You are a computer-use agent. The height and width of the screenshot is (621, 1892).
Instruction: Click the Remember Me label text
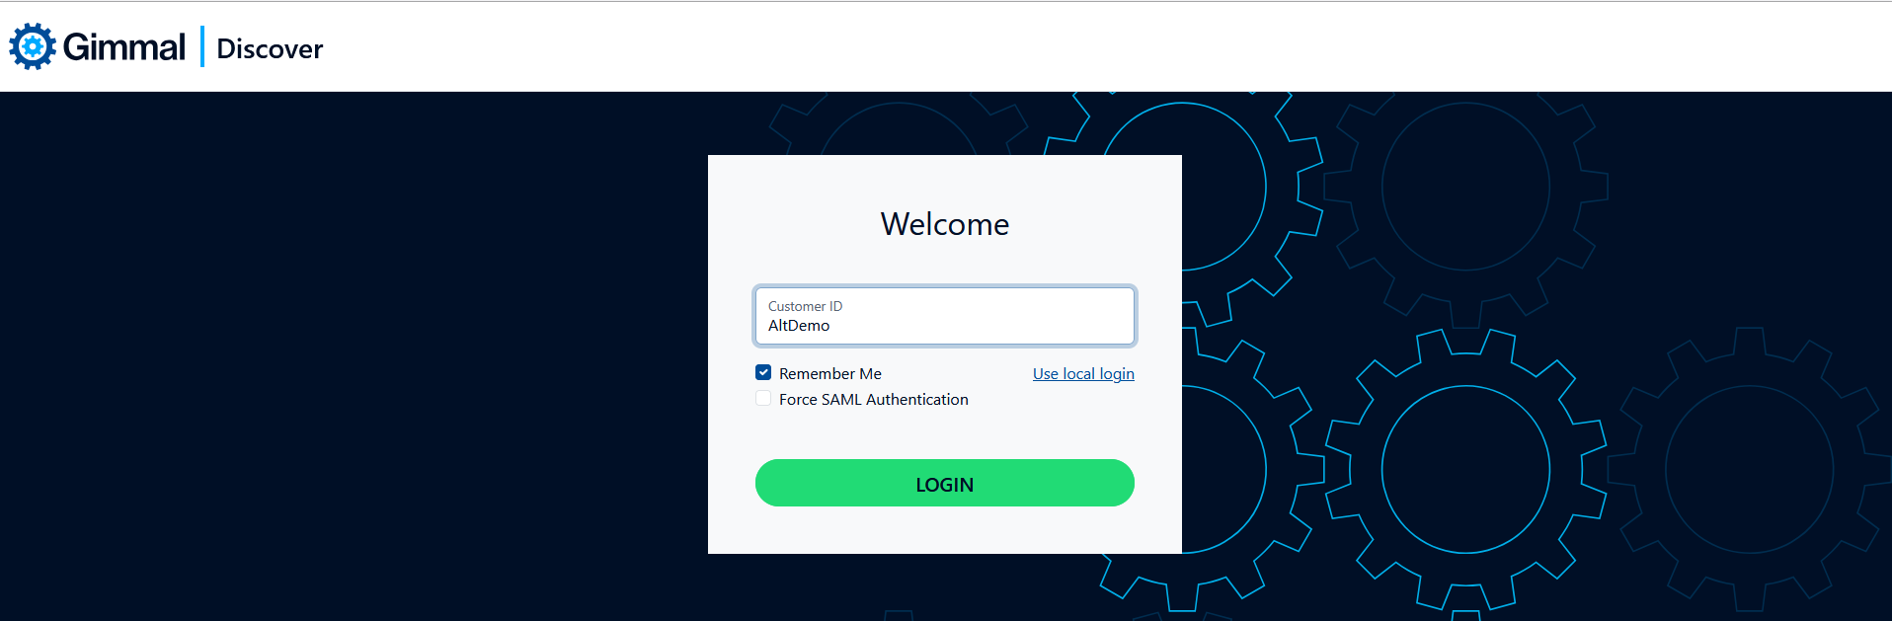pyautogui.click(x=829, y=374)
